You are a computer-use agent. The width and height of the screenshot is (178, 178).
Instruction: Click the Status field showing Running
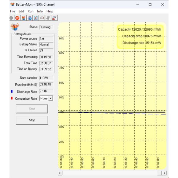click(x=46, y=27)
